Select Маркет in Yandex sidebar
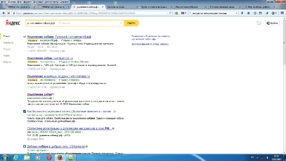The height and width of the screenshot is (161, 286). click(7, 62)
